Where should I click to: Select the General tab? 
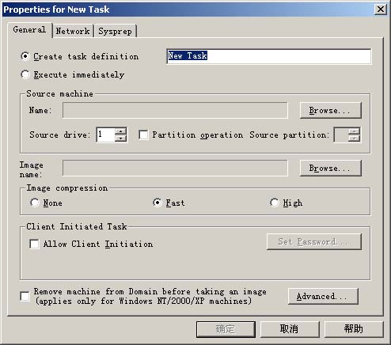(29, 30)
